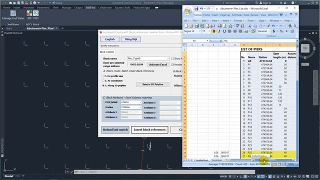320x180 pixels.
Task: Open PIER_NAME column matching dropdown
Action: [x=140, y=102]
